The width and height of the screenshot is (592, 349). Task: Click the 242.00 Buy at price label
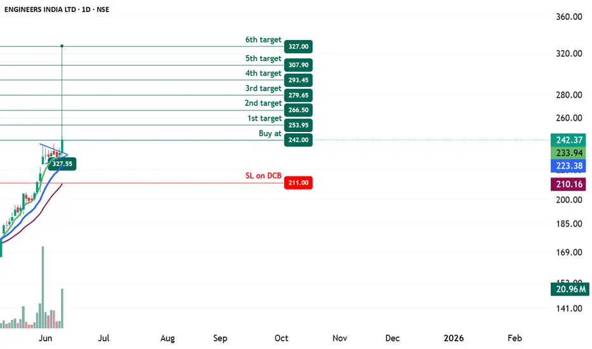pos(299,140)
